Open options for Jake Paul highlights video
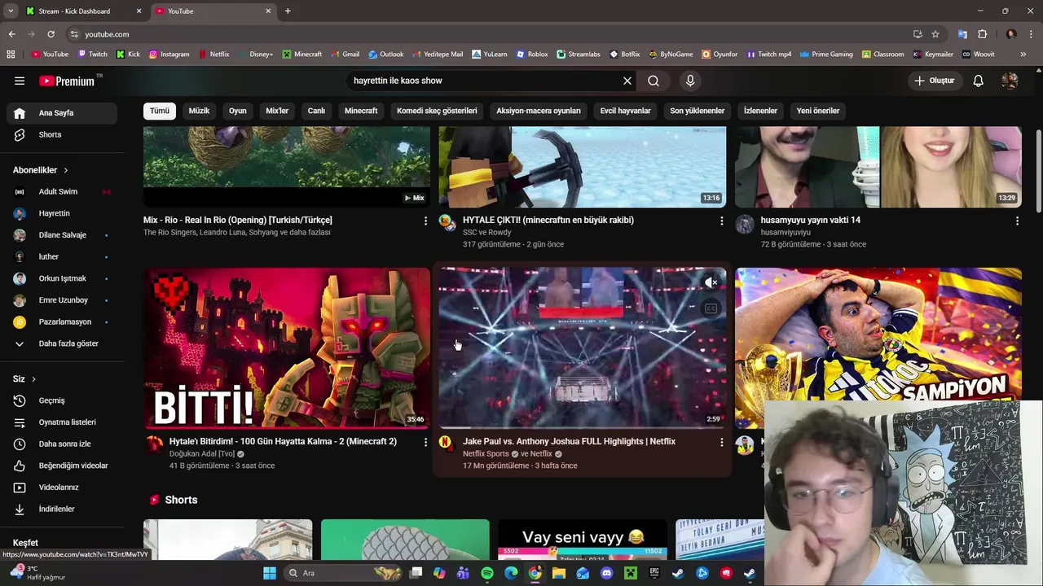 click(x=721, y=442)
